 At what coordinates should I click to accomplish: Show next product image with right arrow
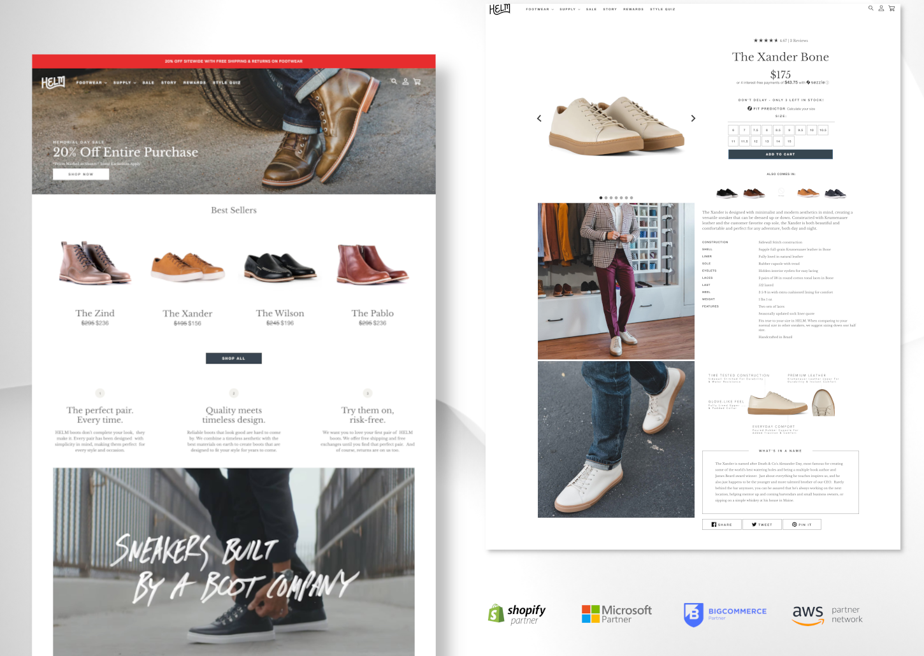[693, 118]
